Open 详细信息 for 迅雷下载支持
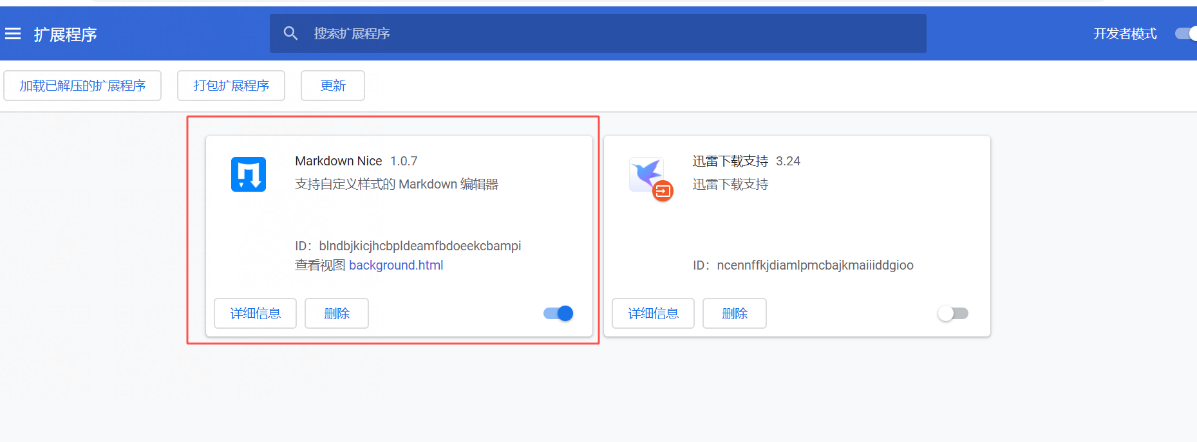 (x=653, y=313)
